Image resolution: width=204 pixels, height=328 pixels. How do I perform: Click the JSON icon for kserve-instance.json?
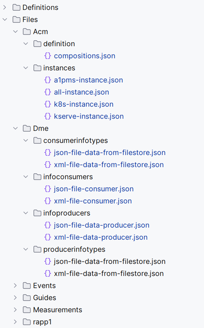point(48,116)
